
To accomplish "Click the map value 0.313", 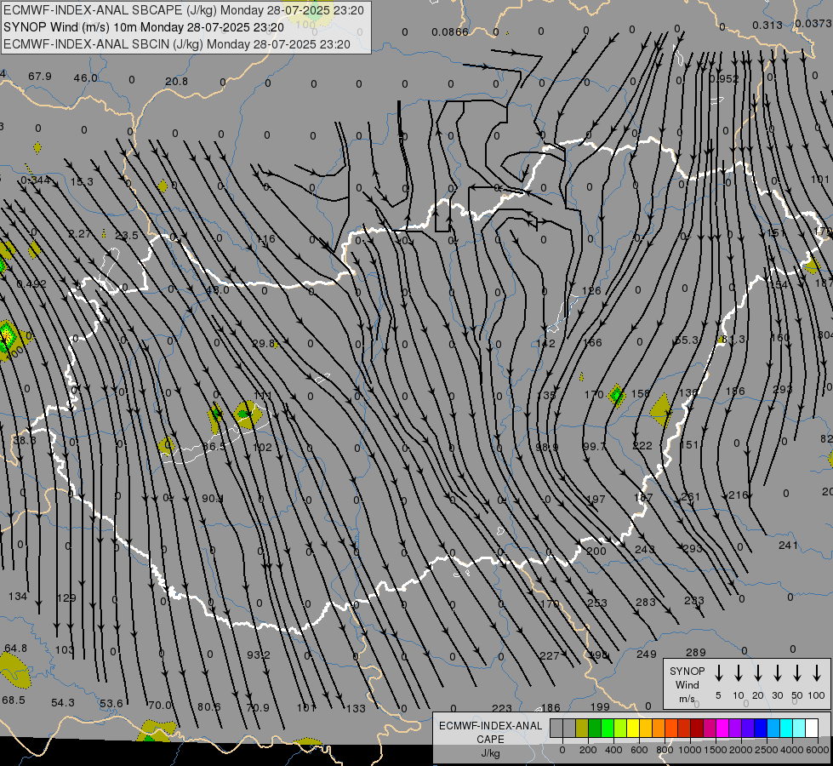I will 767,25.
